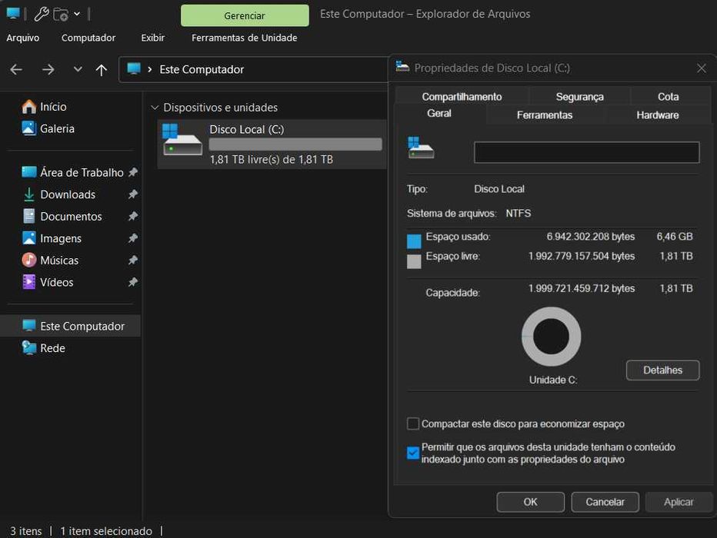Go forward with the right arrow

[x=48, y=69]
